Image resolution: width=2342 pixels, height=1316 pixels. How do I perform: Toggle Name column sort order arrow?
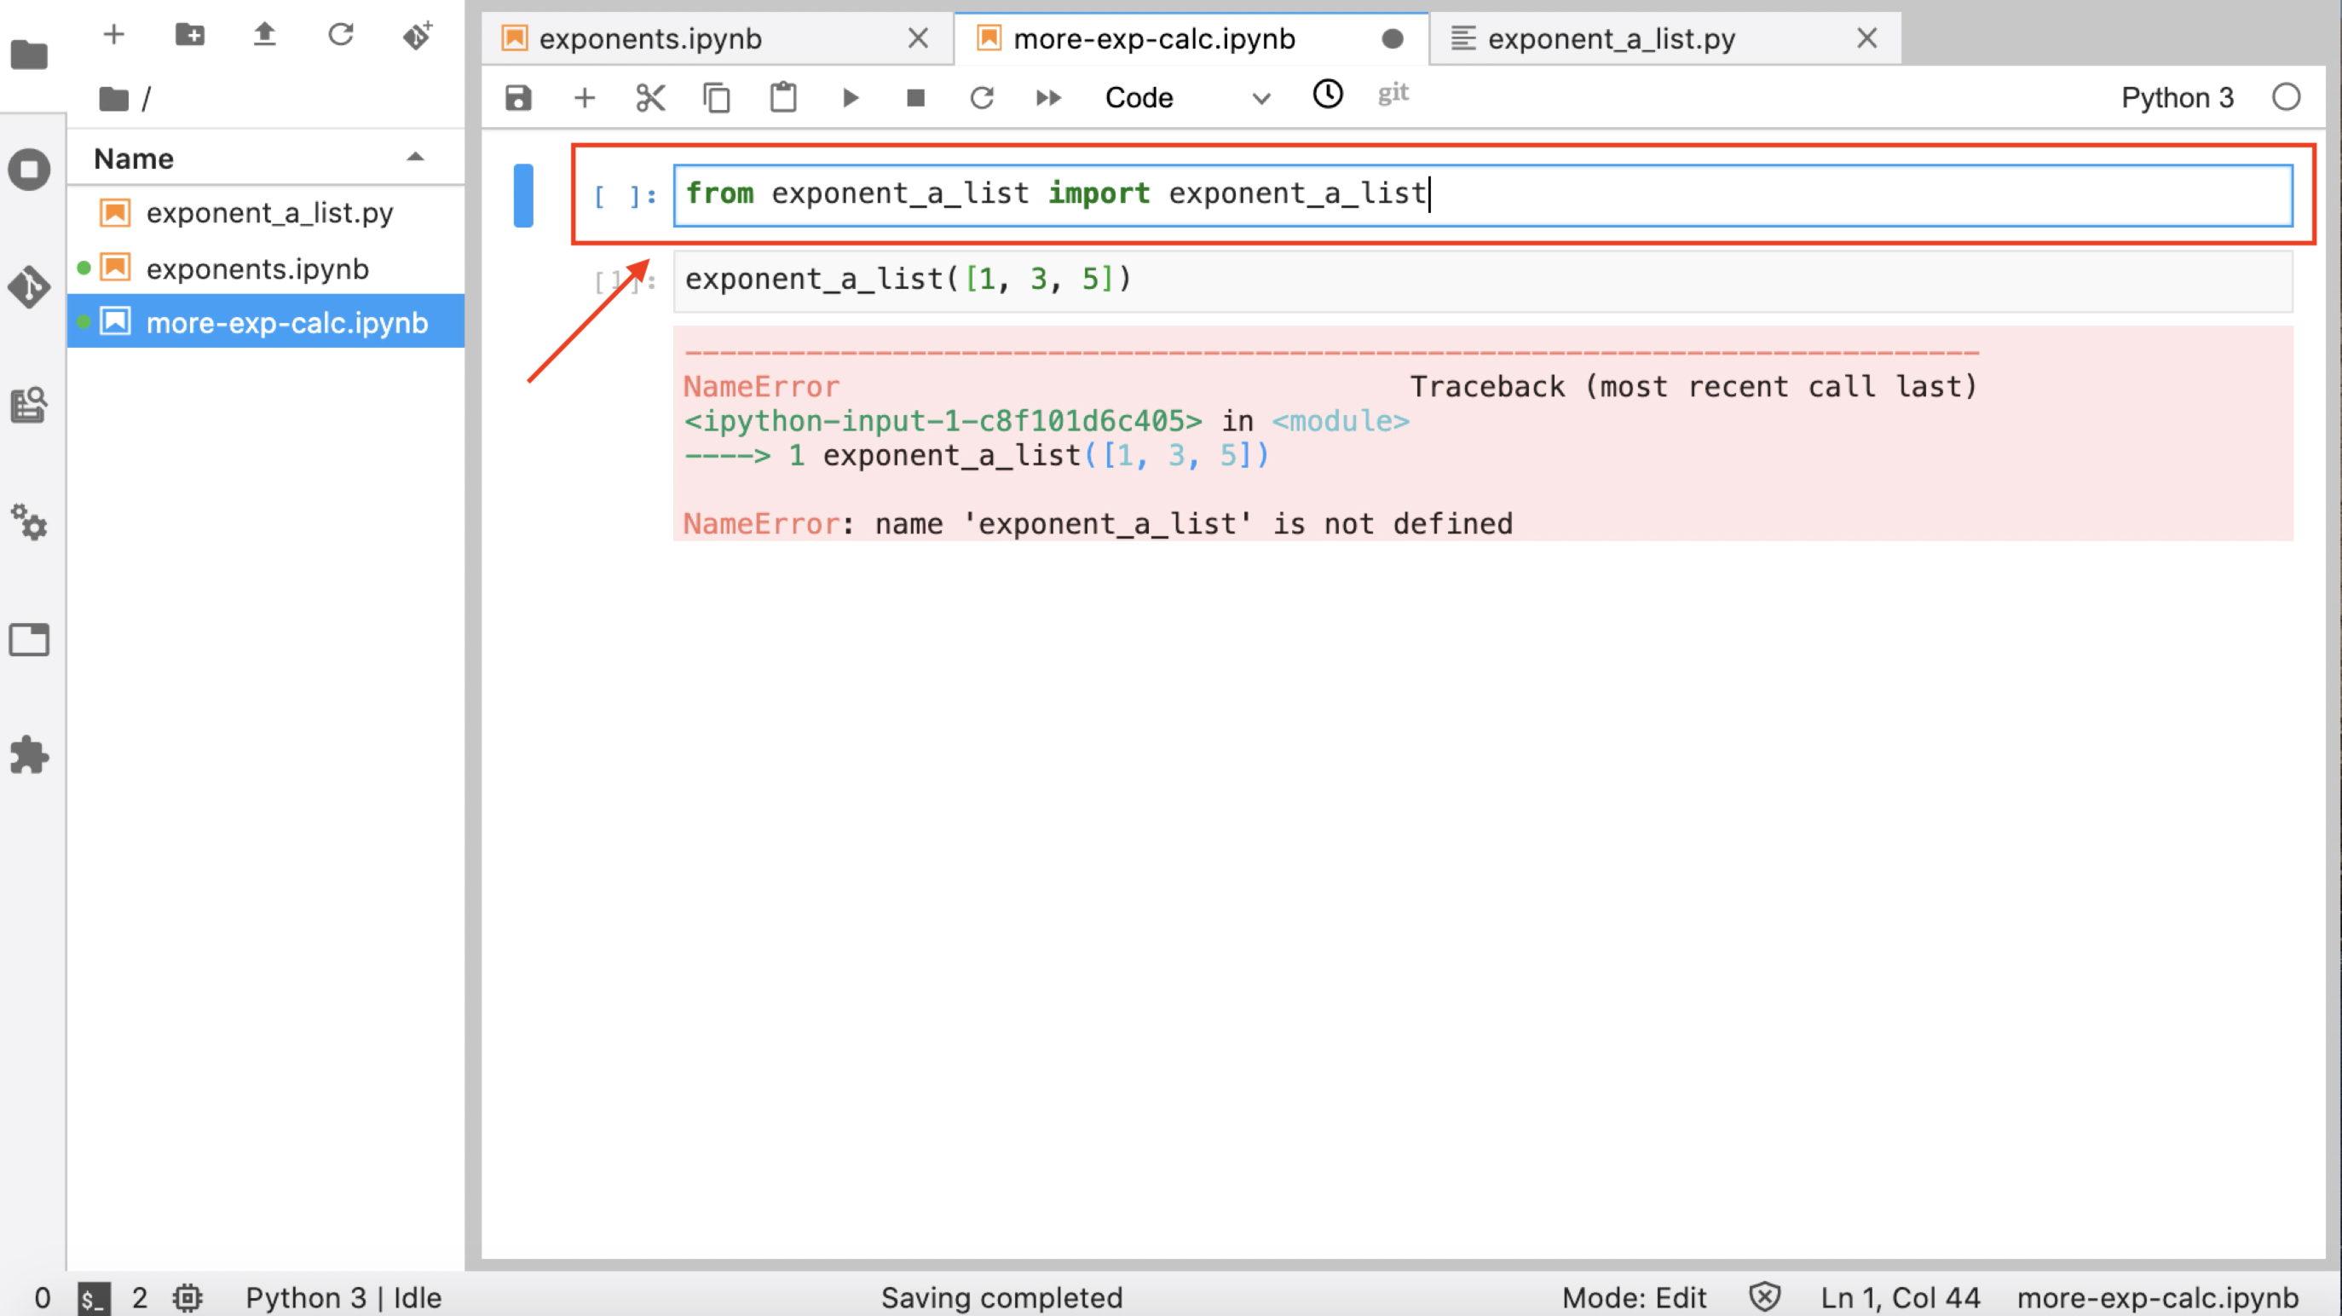(416, 158)
